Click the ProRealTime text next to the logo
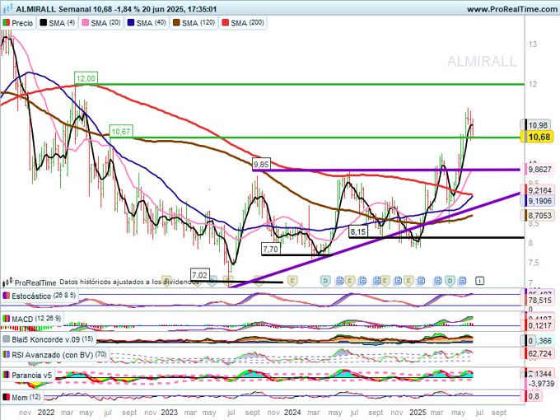 click(35, 282)
